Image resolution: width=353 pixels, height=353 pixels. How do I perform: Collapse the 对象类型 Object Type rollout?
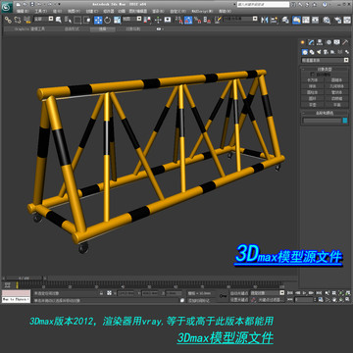[325, 69]
